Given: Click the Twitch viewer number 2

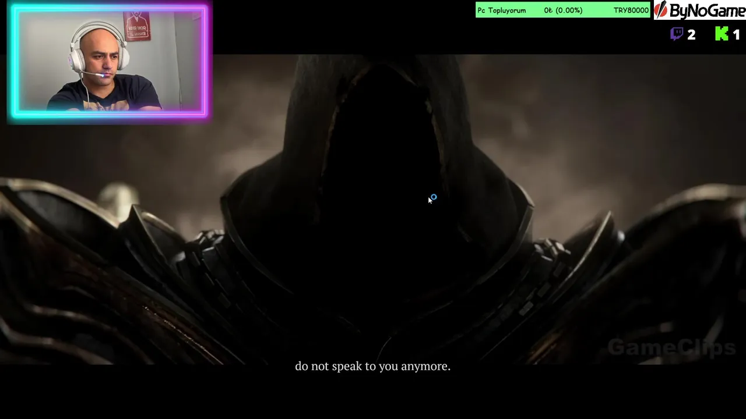Looking at the screenshot, I should tap(691, 35).
